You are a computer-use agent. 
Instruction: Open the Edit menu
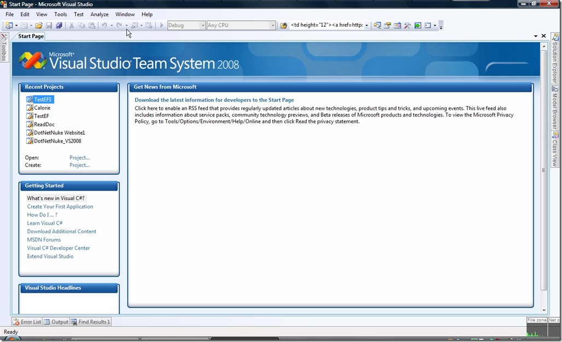pos(25,14)
